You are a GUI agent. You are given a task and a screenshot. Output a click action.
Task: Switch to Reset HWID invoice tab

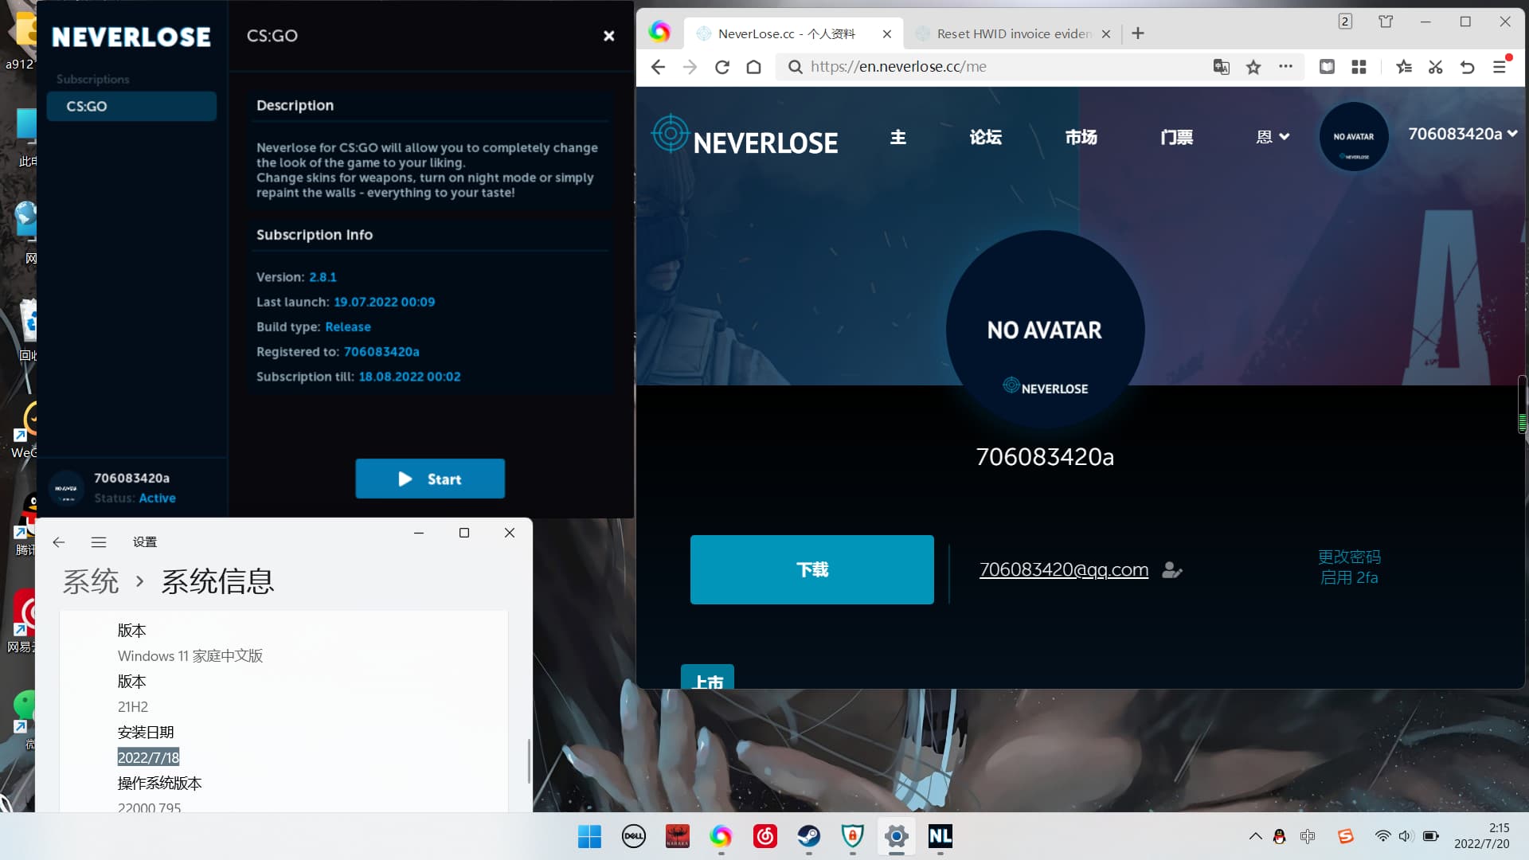[x=1011, y=33]
